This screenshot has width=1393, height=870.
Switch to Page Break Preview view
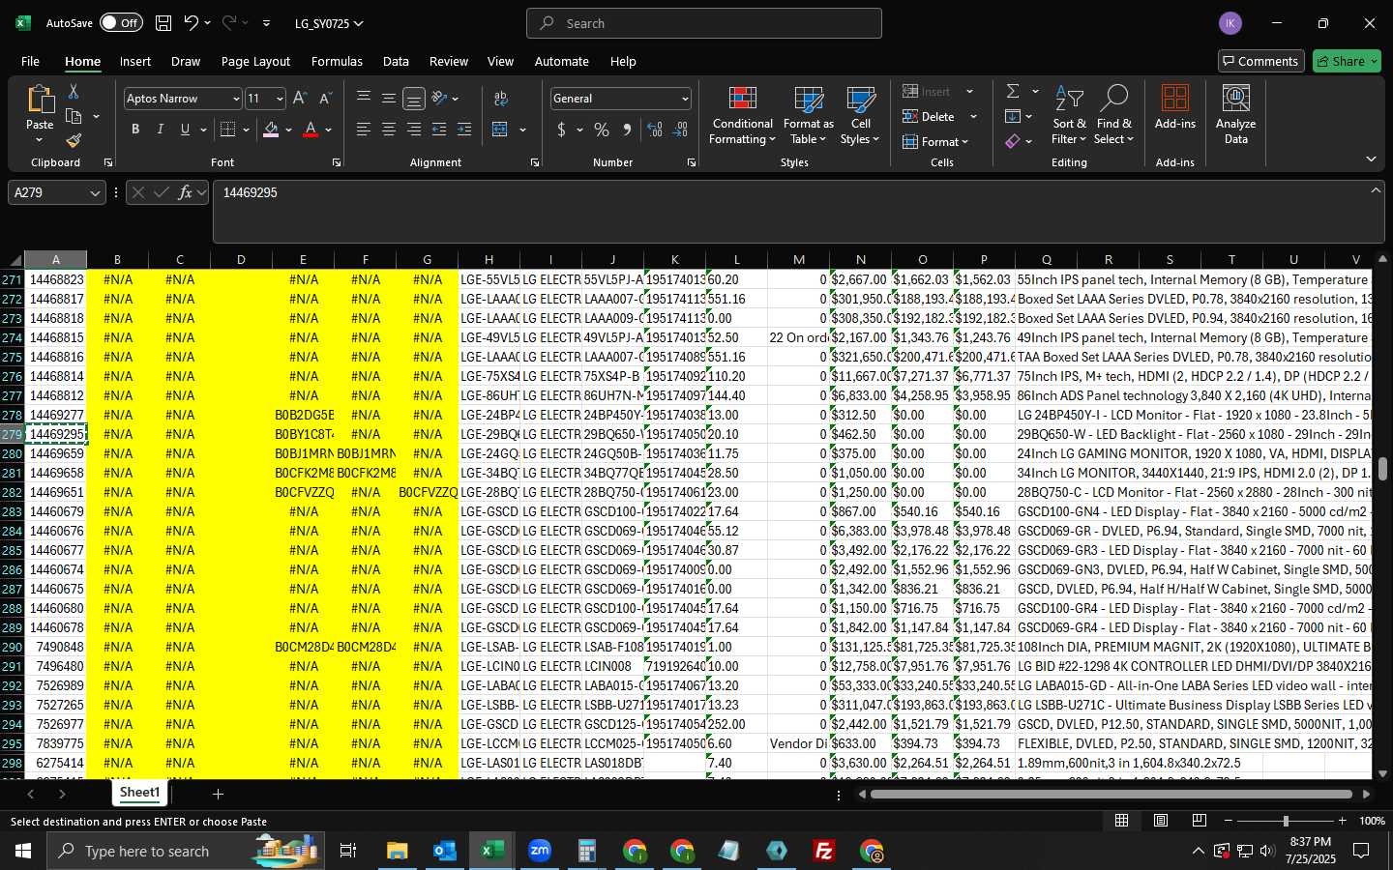1200,821
